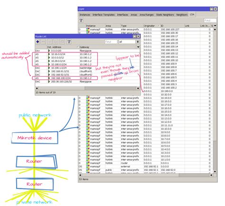Select the 10.28.0.0/14 route row

pyautogui.click(x=87, y=61)
